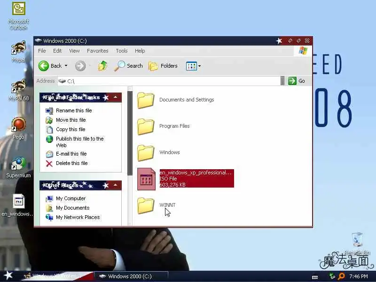The image size is (376, 282).
Task: Click Publish this file to the Web
Action: [79, 142]
